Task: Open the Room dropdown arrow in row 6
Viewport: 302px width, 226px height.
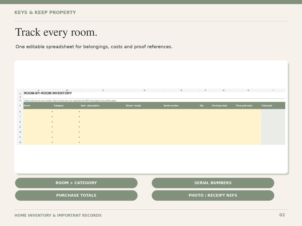Action: tap(52, 112)
